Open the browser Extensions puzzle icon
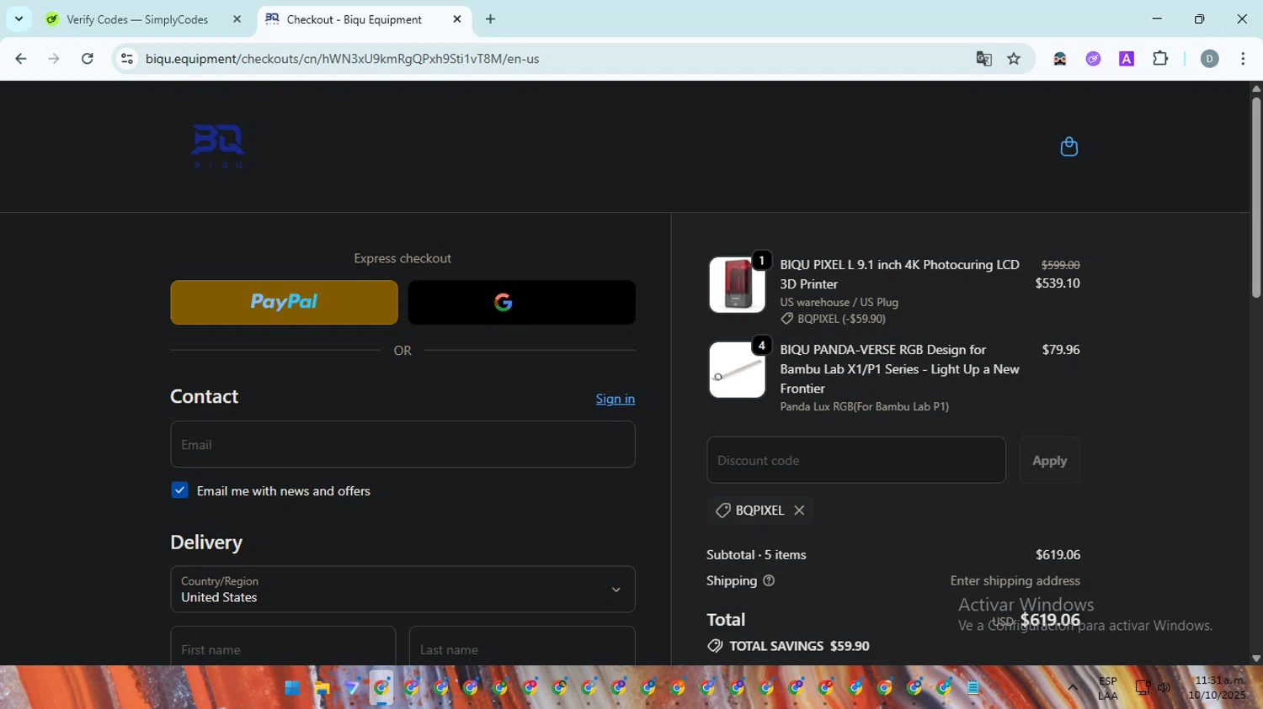The image size is (1263, 709). click(x=1160, y=59)
